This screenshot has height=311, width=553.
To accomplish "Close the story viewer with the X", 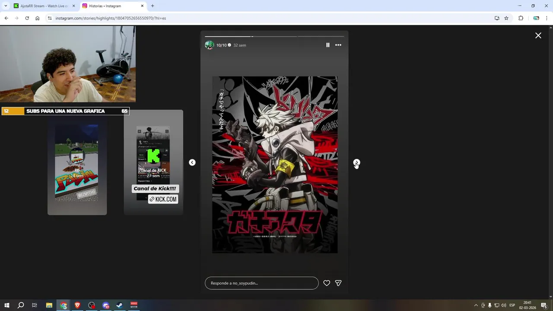I will tap(538, 35).
